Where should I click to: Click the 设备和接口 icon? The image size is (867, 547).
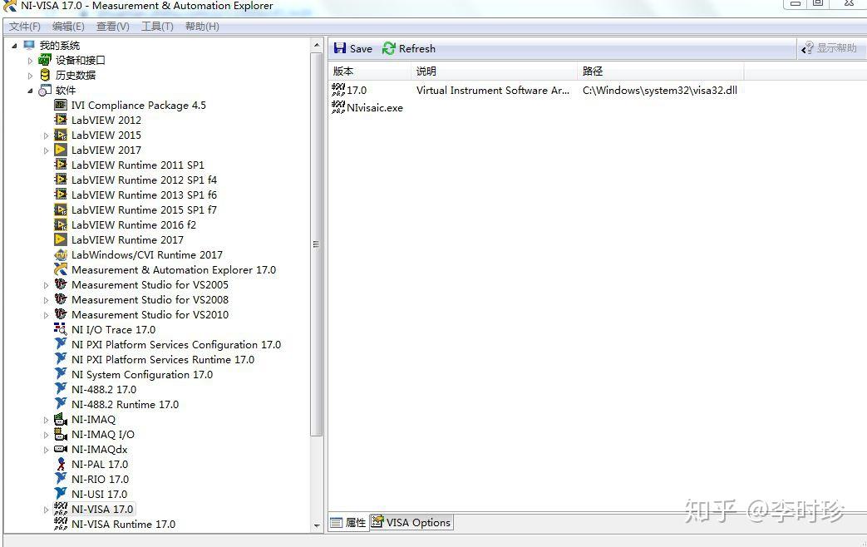[45, 60]
